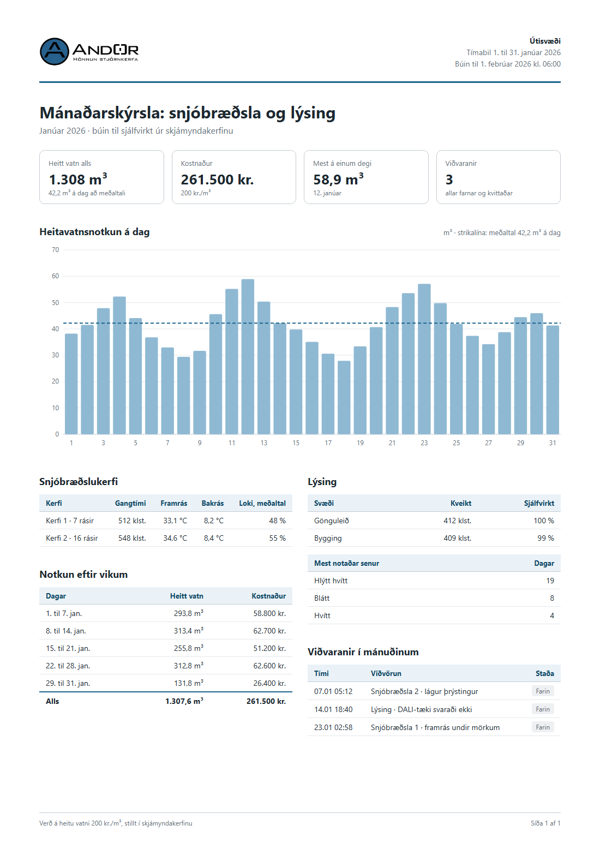Click the '100 %' automatic value for Gönguleið
600x849 pixels.
(544, 521)
